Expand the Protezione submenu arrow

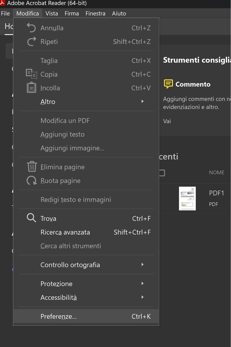(142, 284)
